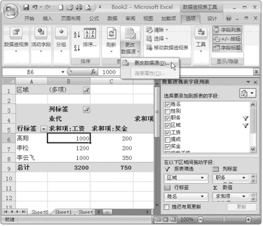The width and height of the screenshot is (263, 226).
Task: Switch to page break preview in status bar
Action: click(x=173, y=220)
